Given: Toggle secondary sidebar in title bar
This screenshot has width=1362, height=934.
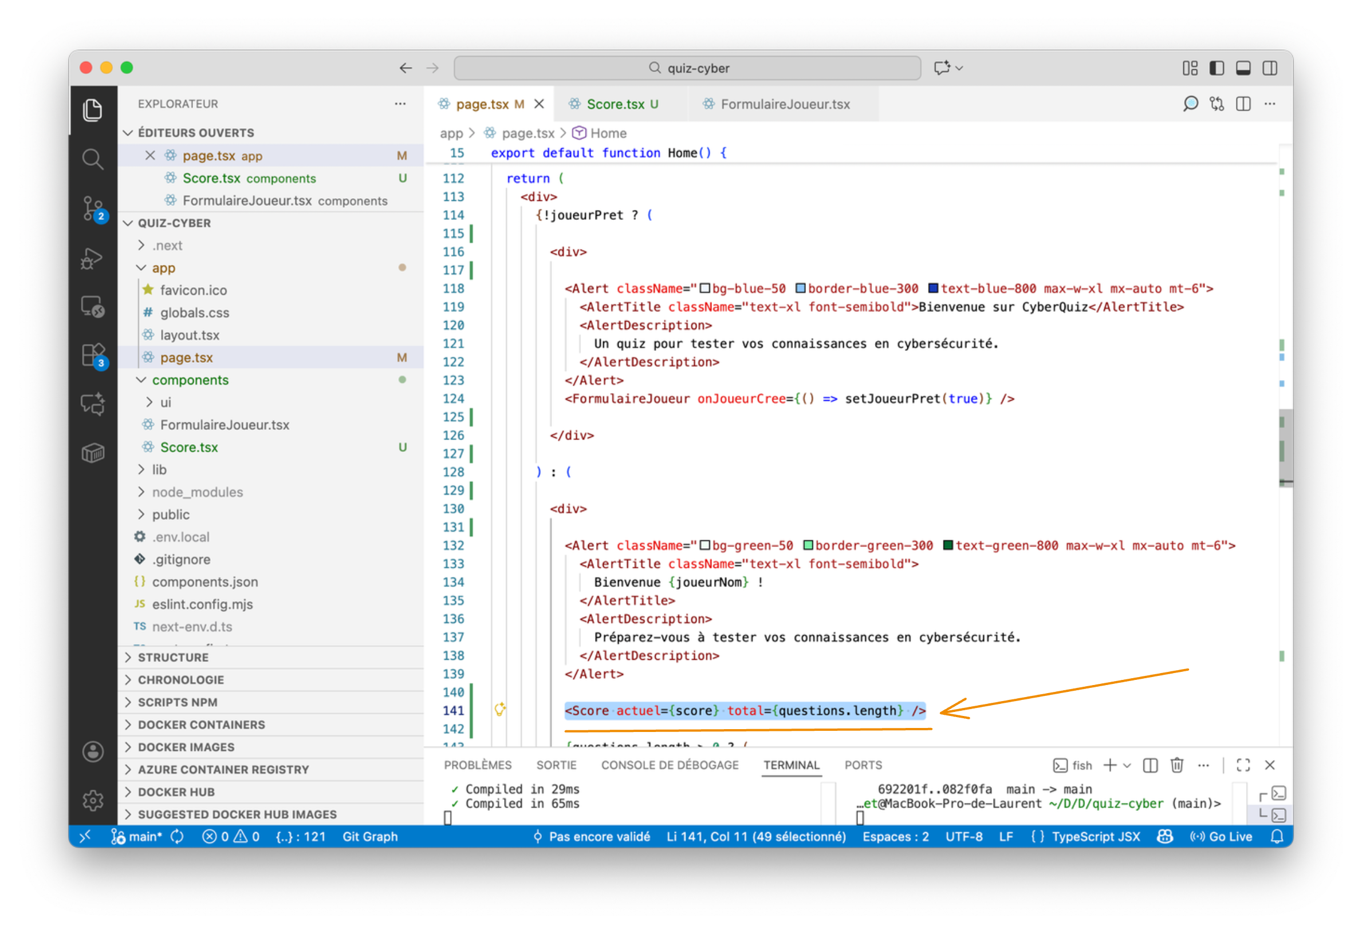Looking at the screenshot, I should click(x=1269, y=68).
